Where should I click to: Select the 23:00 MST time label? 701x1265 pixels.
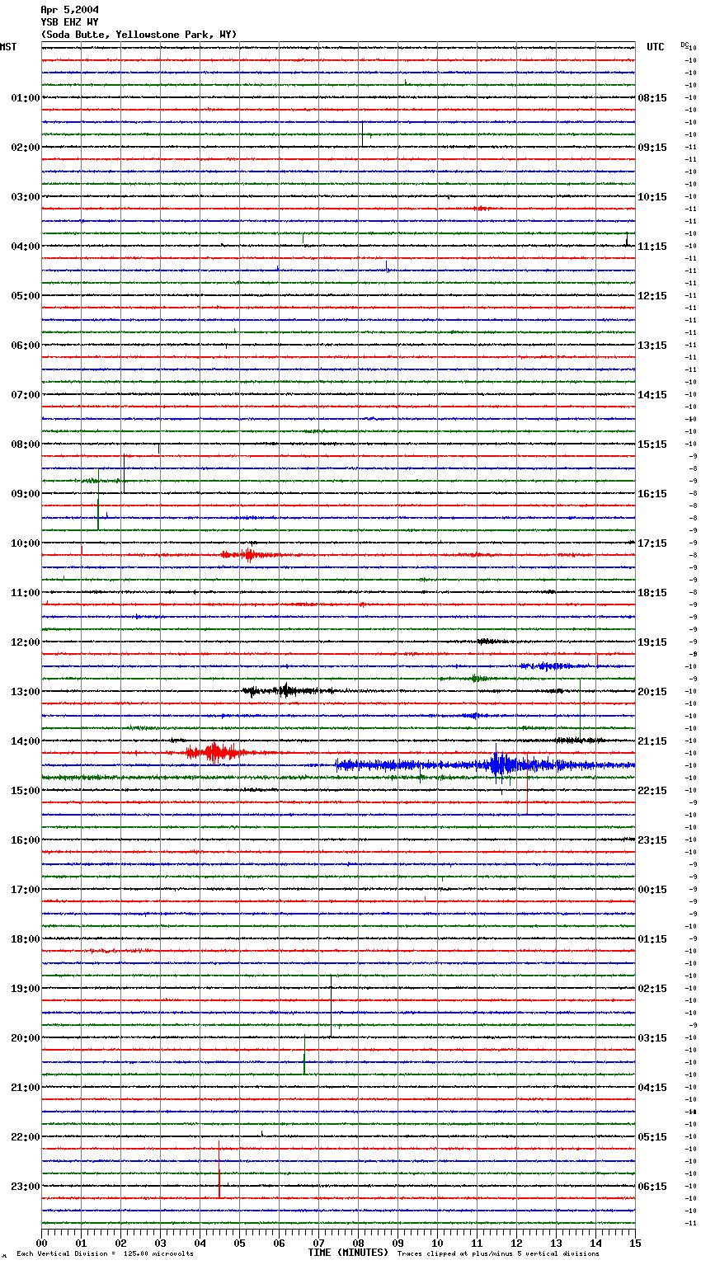[x=25, y=1187]
